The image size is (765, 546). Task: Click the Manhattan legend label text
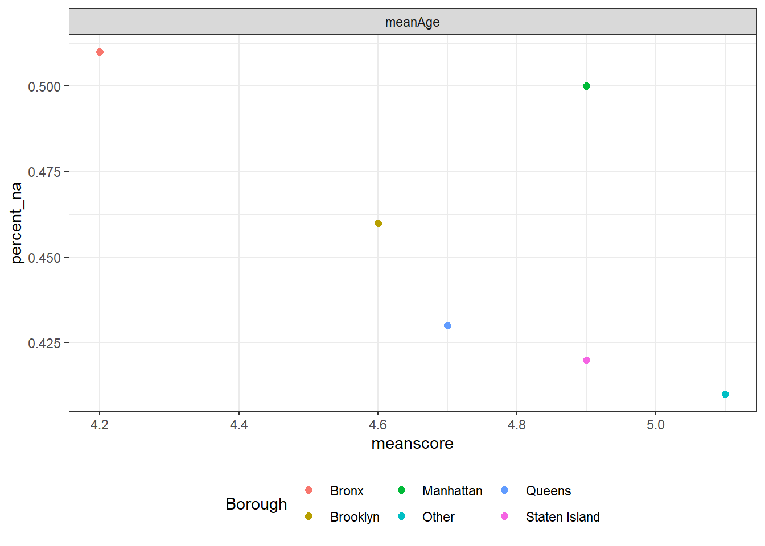pyautogui.click(x=452, y=491)
